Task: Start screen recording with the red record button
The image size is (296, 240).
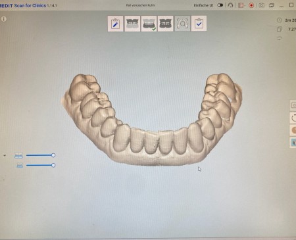Action: click(x=251, y=5)
